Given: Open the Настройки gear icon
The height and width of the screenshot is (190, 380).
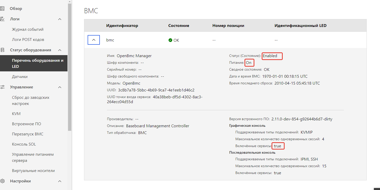Looking at the screenshot, I should coord(3,181).
